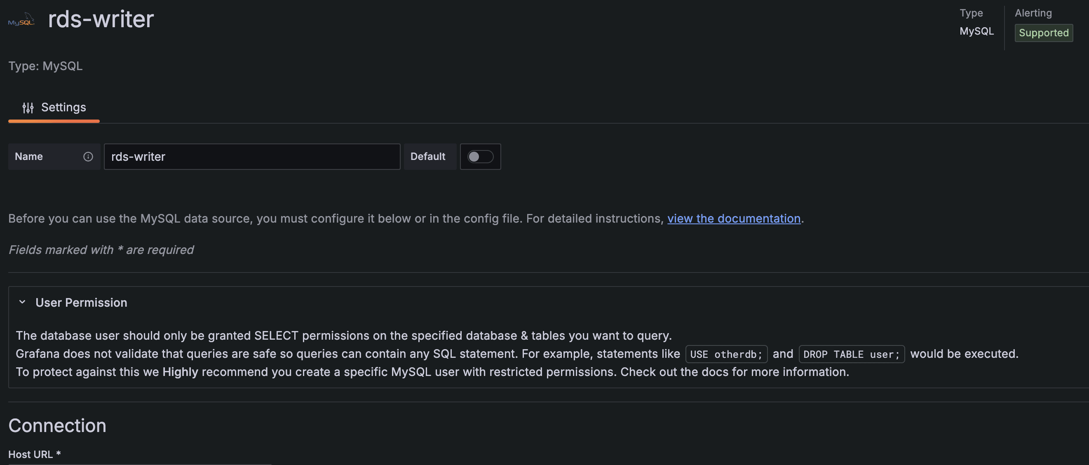This screenshot has height=465, width=1089.
Task: Click the Supported alerting badge
Action: click(x=1043, y=33)
